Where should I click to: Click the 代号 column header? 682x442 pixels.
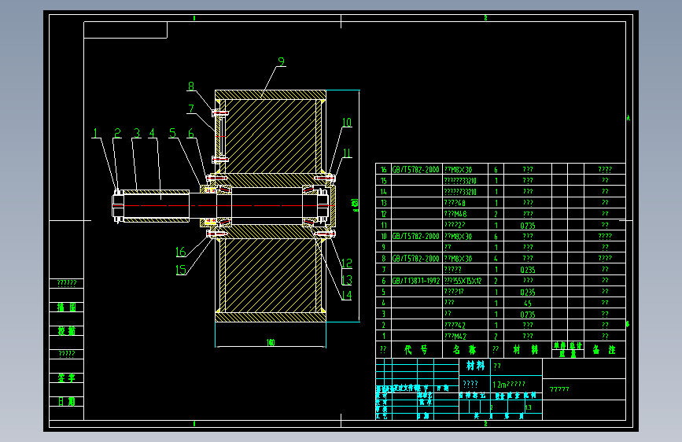(x=416, y=350)
